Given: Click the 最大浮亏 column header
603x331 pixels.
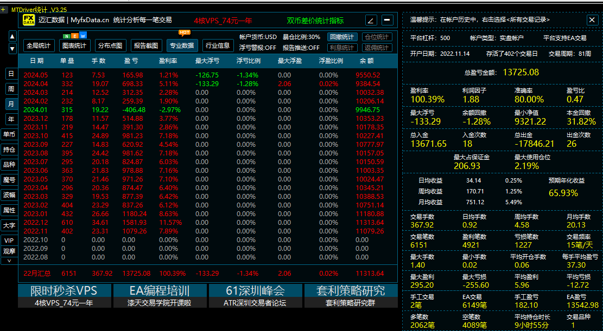Looking at the screenshot, I should [x=207, y=61].
